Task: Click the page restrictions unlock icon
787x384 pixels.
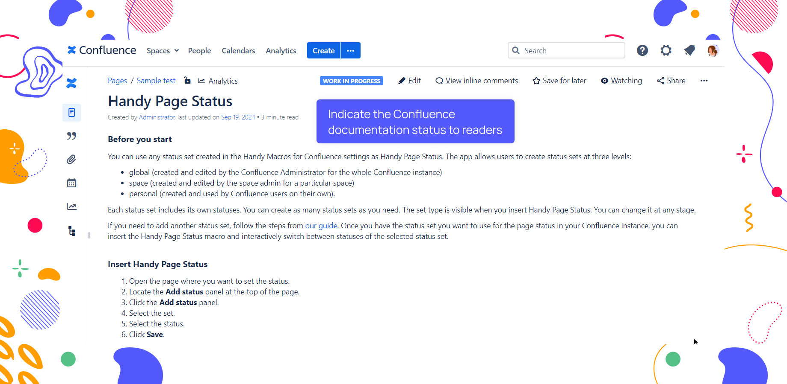Action: [x=187, y=80]
